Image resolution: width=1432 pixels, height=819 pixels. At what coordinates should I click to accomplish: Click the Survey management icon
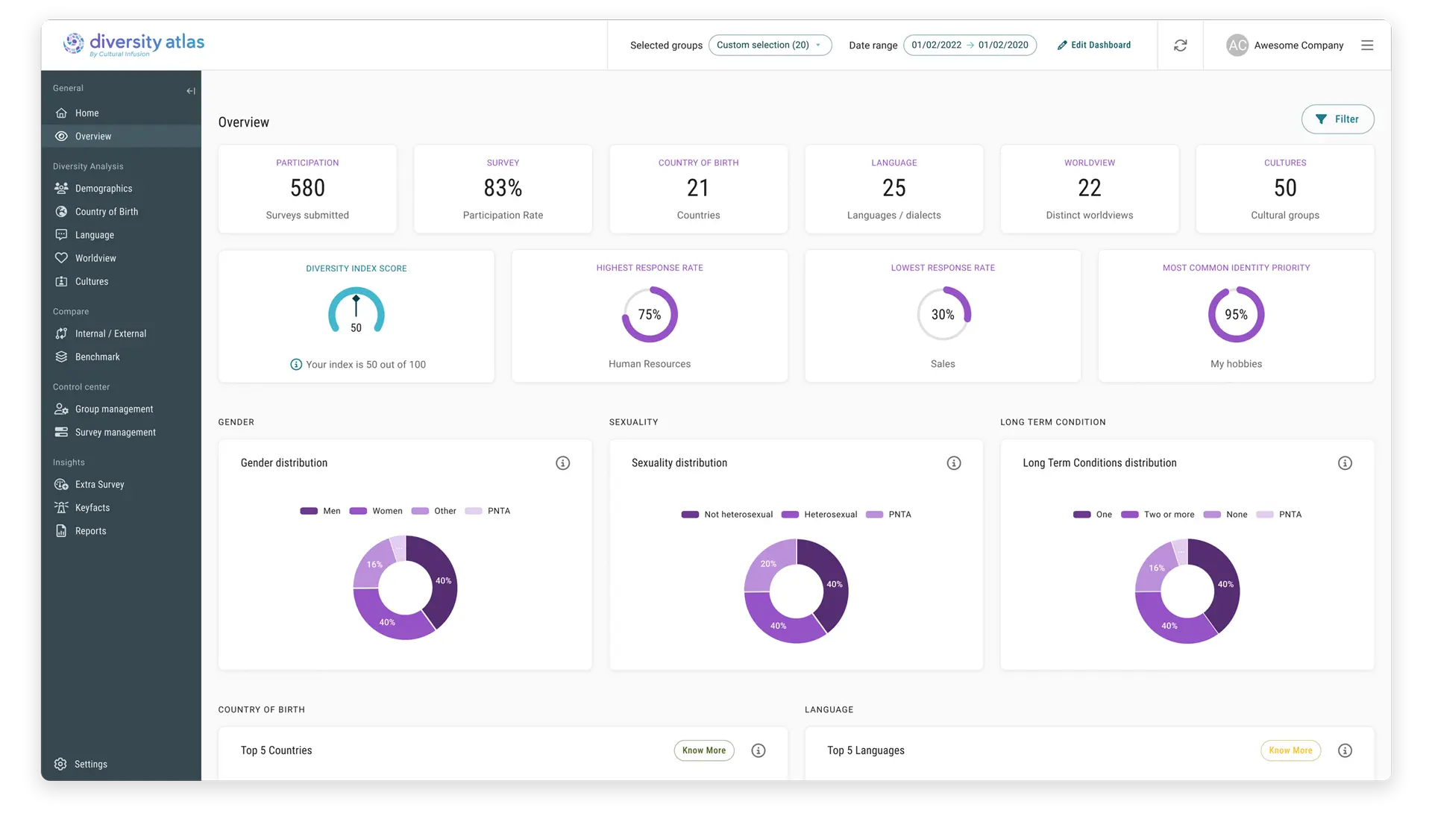61,432
